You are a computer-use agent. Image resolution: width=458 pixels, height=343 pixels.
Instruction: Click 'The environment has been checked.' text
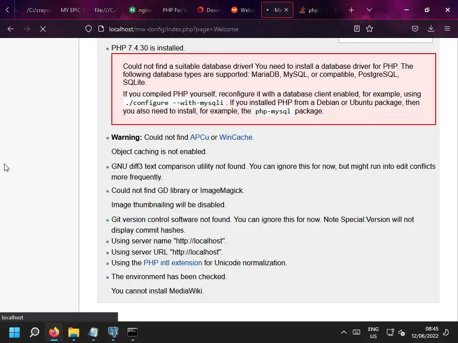(169, 277)
